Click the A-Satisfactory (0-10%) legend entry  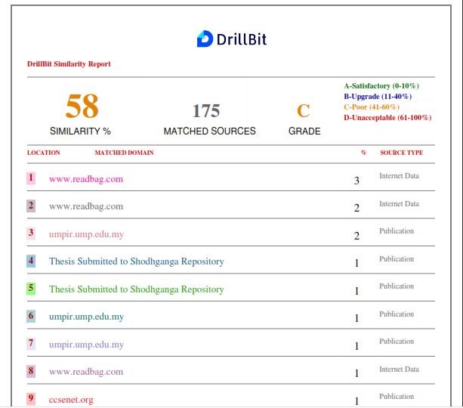coord(381,86)
